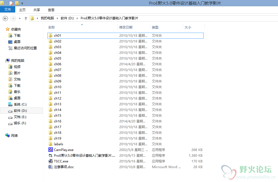Open 图片 folder in sidebar
Viewport: 278px width, 182px height.
click(x=17, y=73)
